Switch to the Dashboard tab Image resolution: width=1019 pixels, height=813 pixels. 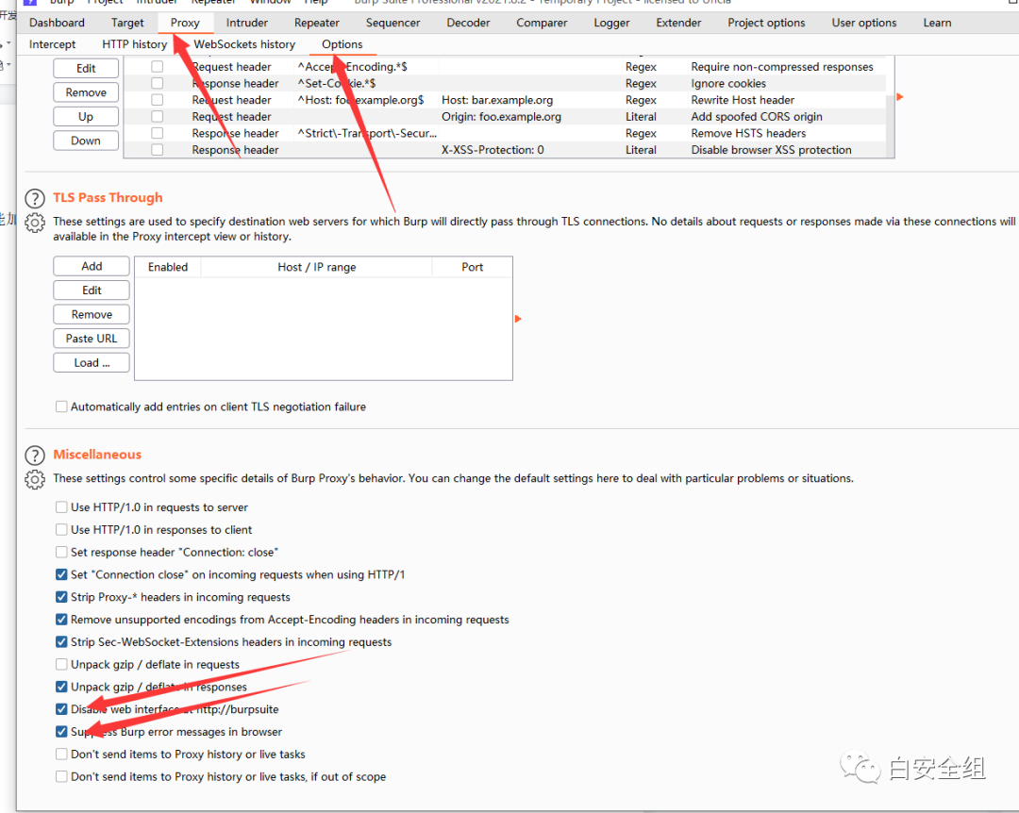tap(57, 23)
